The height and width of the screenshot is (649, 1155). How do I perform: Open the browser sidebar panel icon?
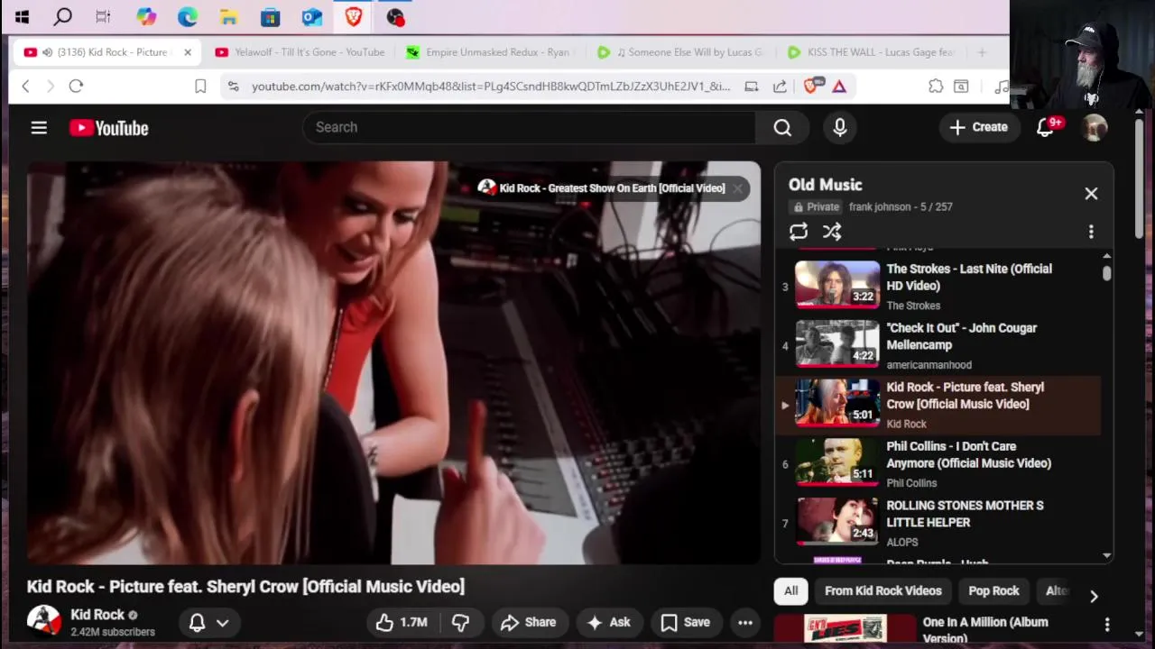point(961,87)
